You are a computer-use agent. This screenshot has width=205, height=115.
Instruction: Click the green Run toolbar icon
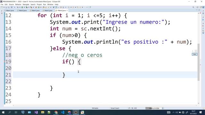[x=22, y=7]
